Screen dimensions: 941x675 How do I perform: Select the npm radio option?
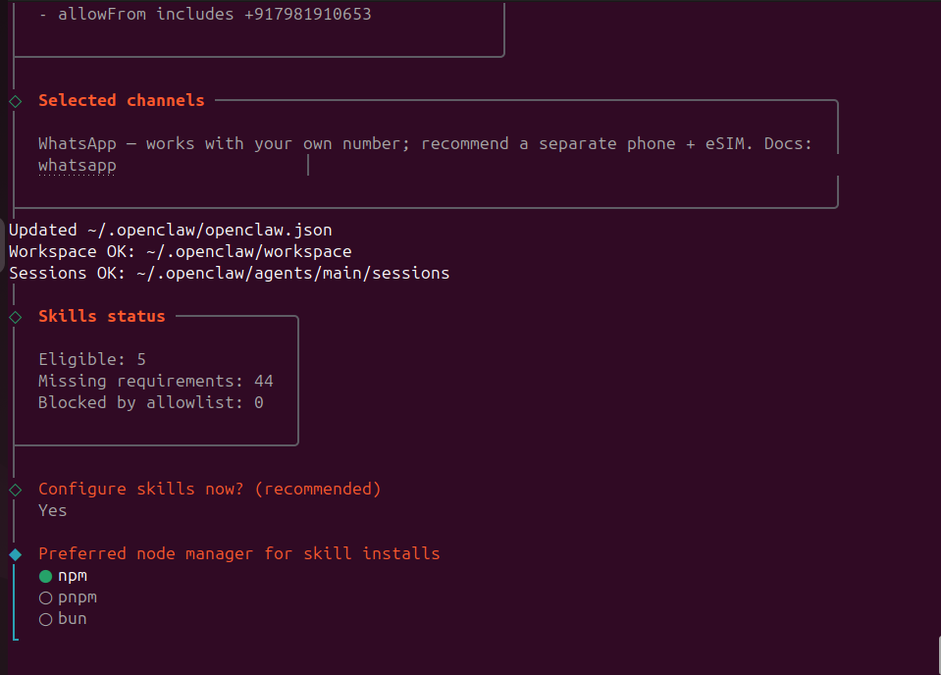click(x=45, y=576)
